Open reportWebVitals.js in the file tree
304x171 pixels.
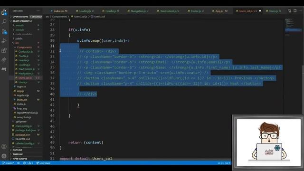[28, 113]
